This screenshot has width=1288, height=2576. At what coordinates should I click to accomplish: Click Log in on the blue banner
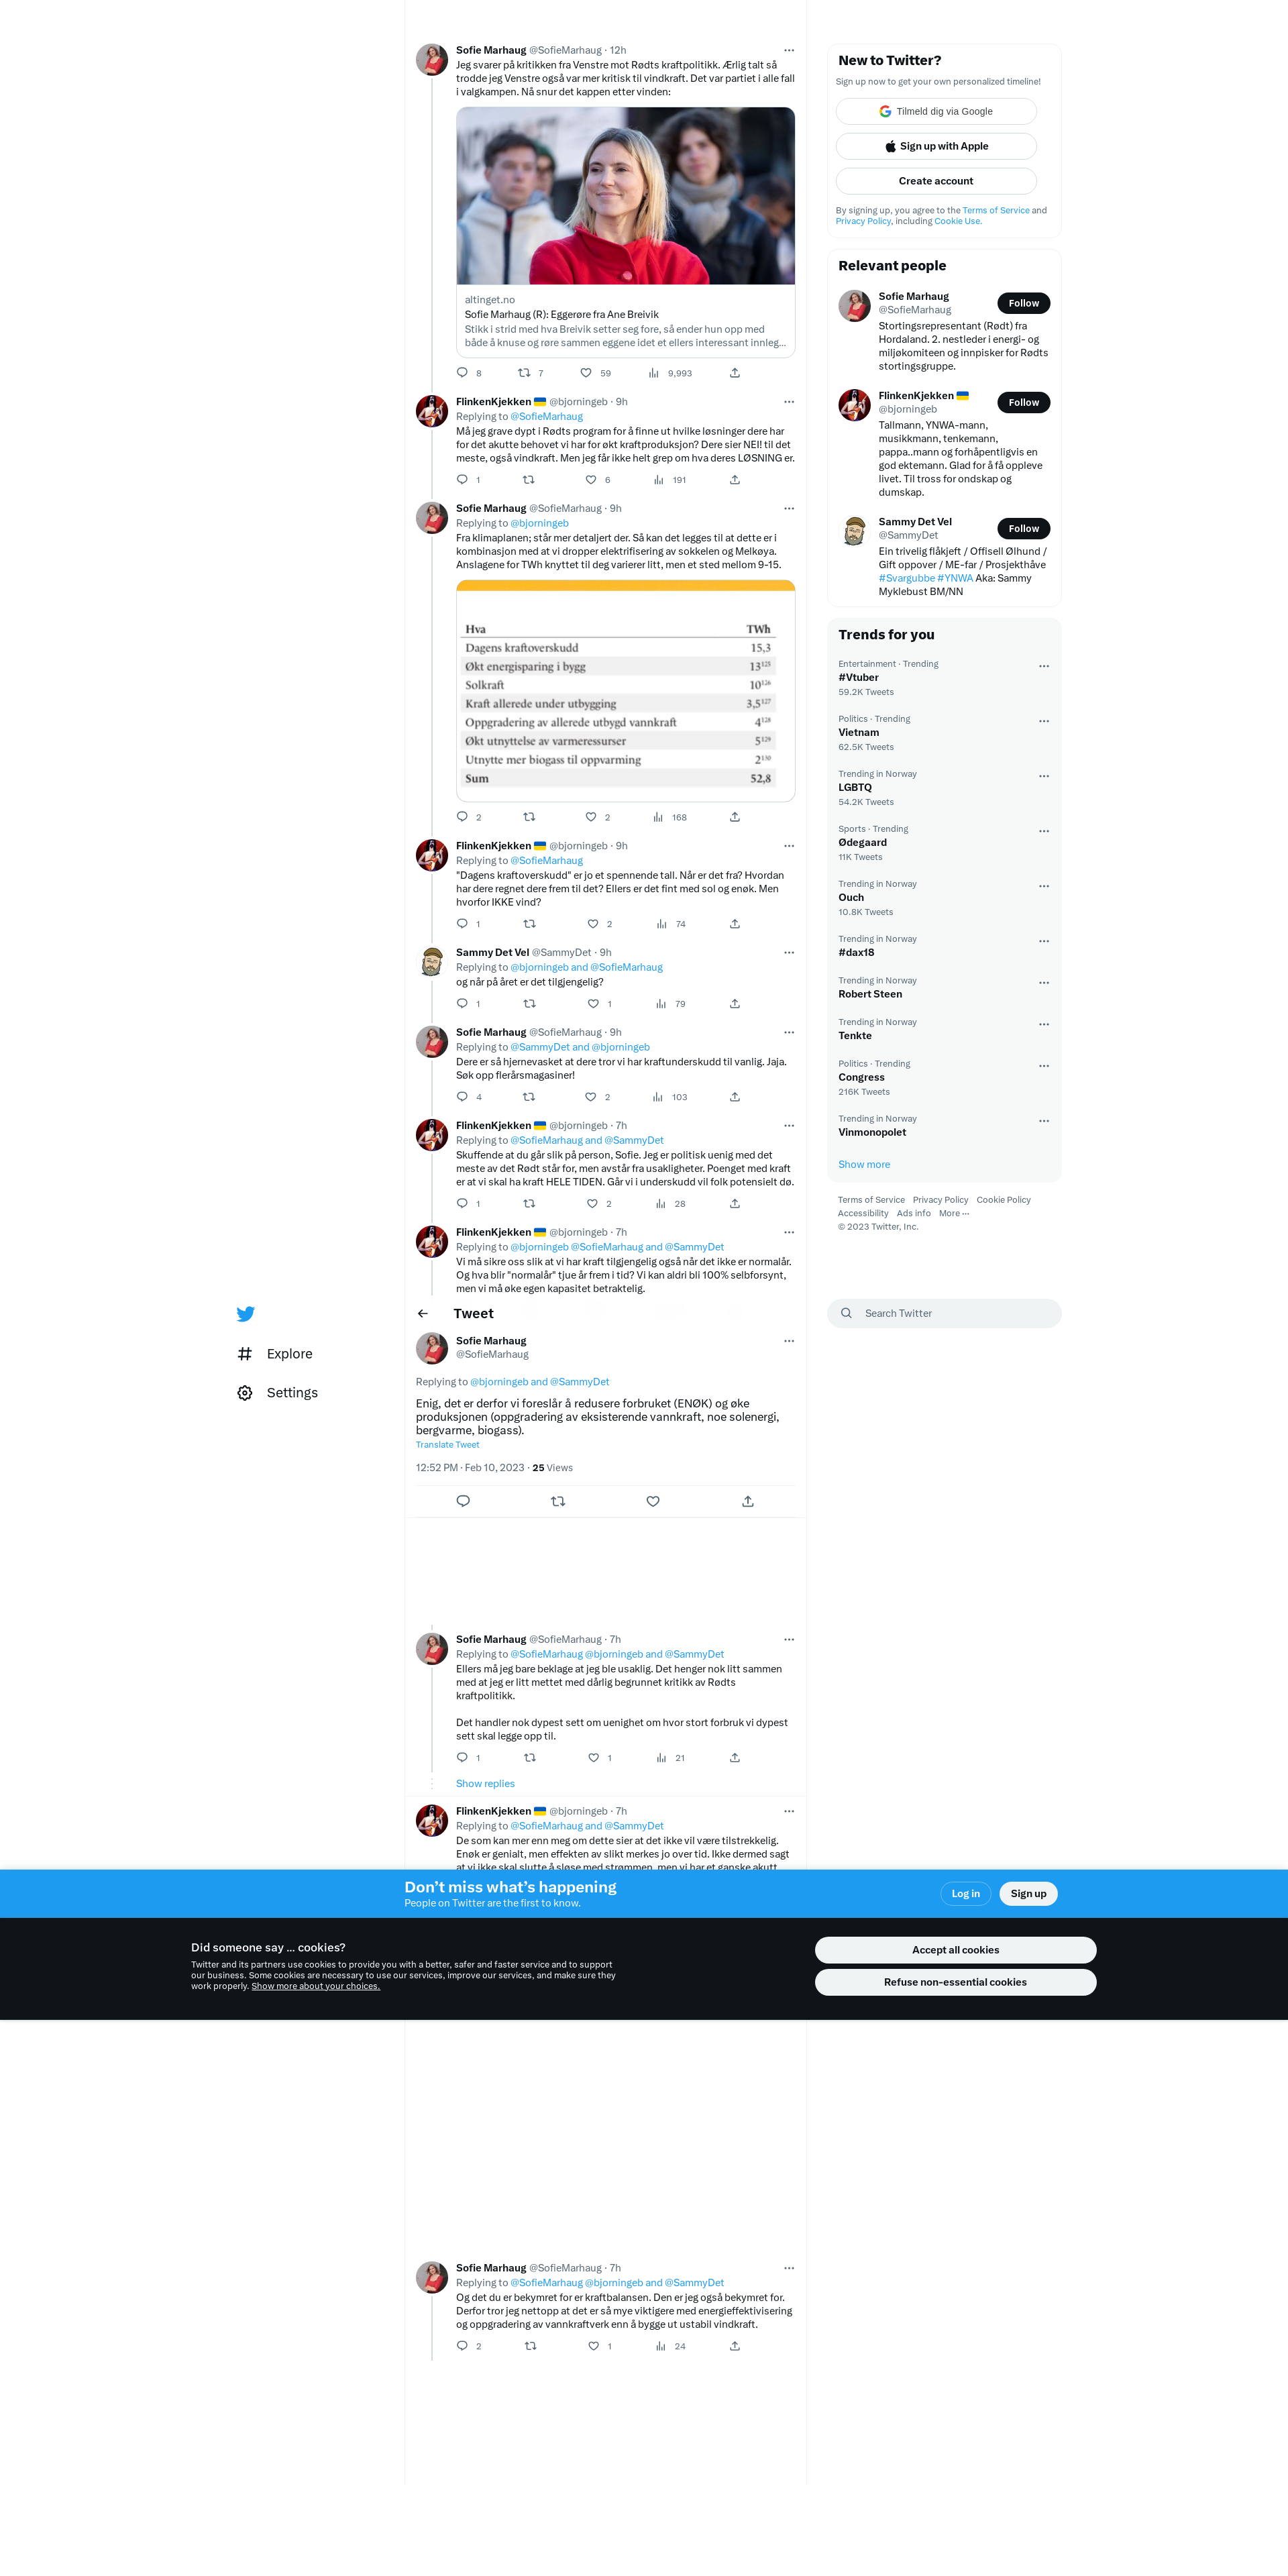[x=966, y=1894]
